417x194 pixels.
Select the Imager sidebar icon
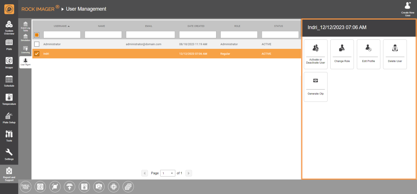[9, 62]
